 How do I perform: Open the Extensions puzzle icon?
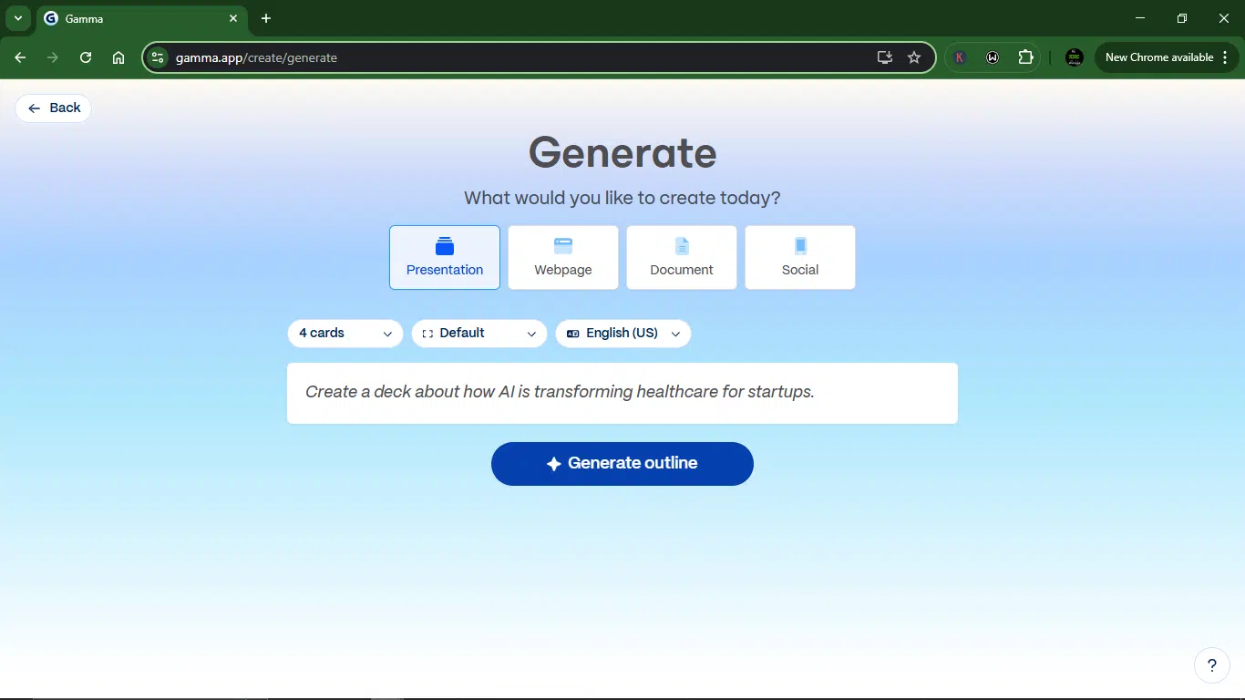click(x=1025, y=57)
